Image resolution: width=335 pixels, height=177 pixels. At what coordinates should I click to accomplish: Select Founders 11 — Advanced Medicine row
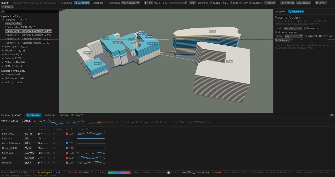click(28, 35)
